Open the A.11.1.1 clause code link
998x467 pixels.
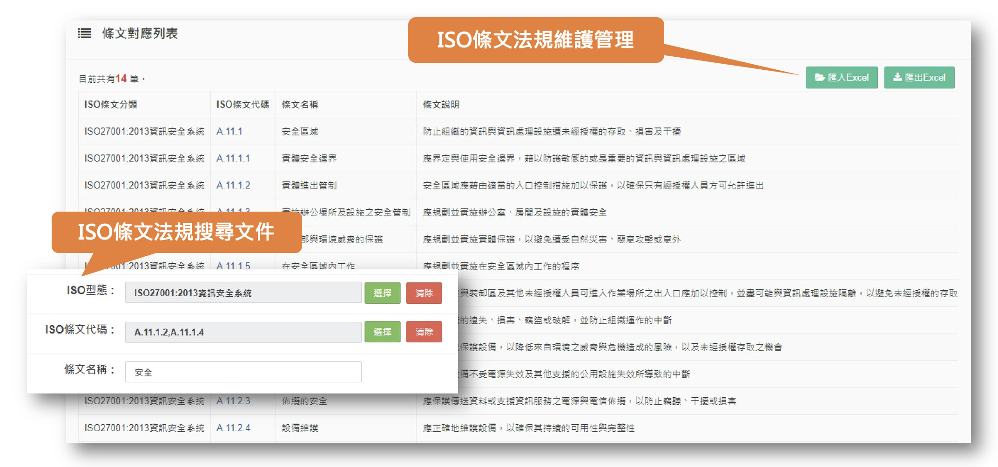pyautogui.click(x=233, y=159)
